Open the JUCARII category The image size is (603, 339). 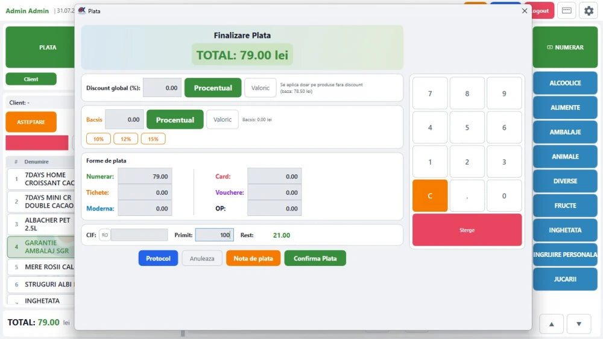[565, 279]
